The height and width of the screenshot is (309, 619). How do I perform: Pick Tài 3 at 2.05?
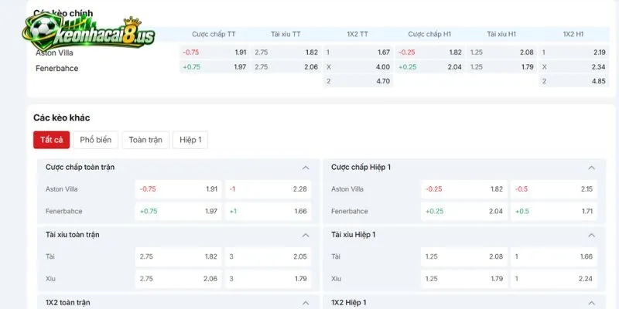coord(268,256)
